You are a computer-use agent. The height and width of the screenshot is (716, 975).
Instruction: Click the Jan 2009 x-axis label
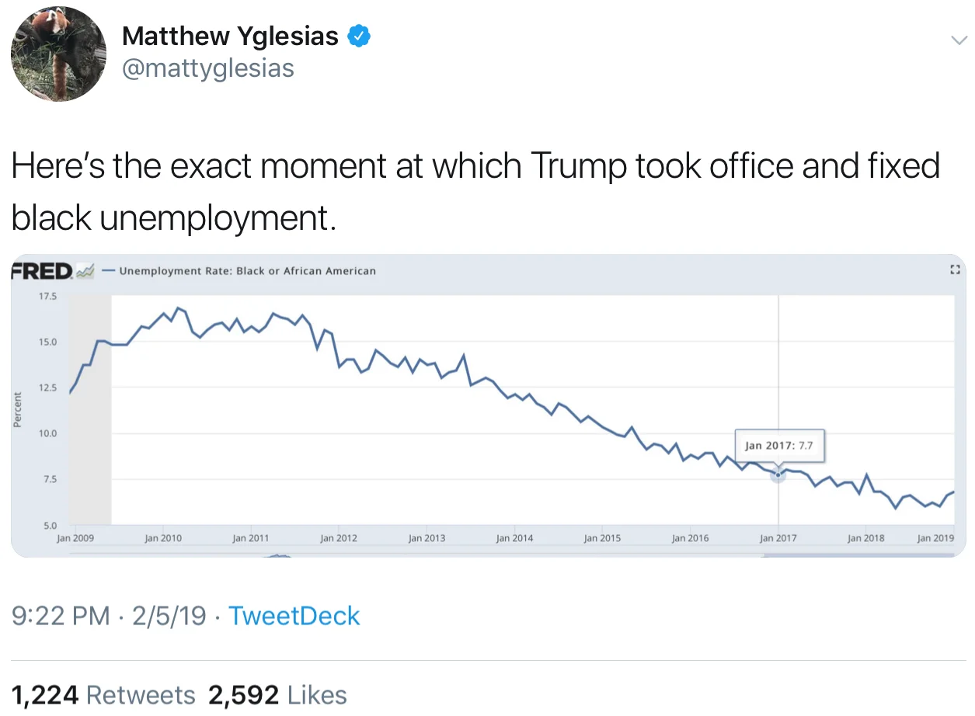[75, 537]
